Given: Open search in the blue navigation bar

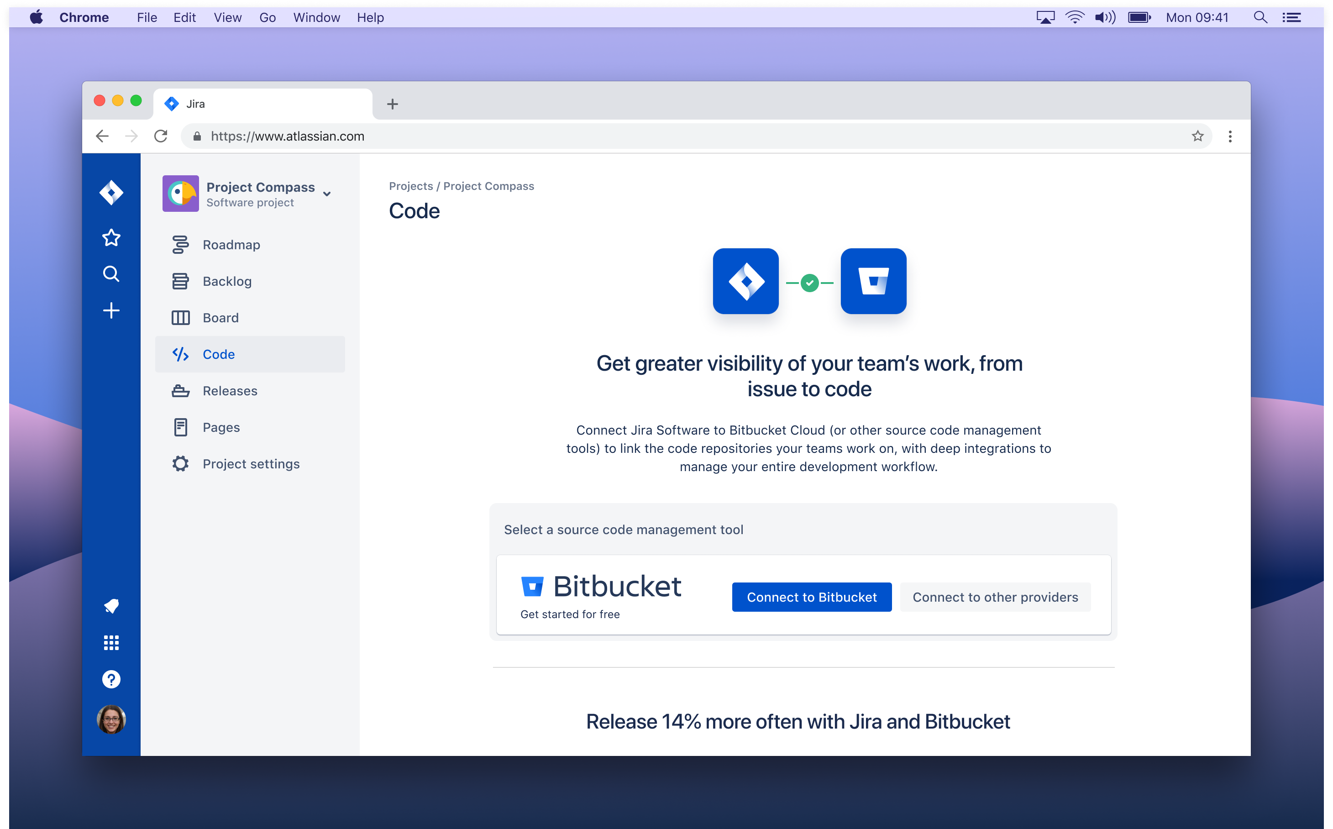Looking at the screenshot, I should [111, 273].
